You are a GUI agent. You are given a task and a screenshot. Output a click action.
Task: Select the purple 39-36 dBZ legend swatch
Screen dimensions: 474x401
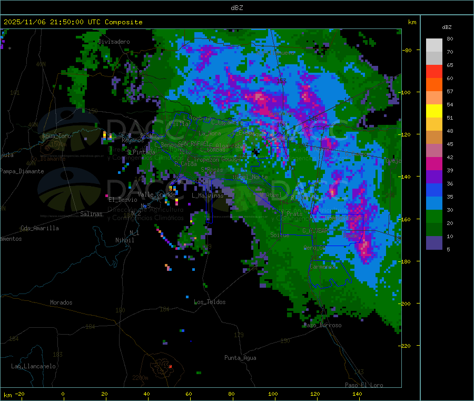pos(434,177)
